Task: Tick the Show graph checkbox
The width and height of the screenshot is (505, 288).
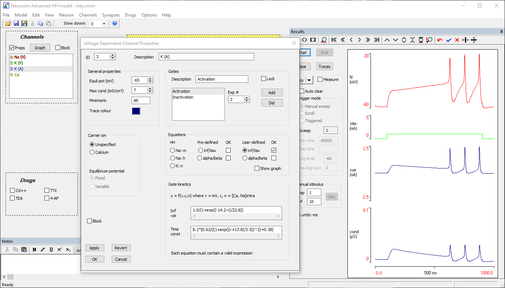Action: coord(257,168)
